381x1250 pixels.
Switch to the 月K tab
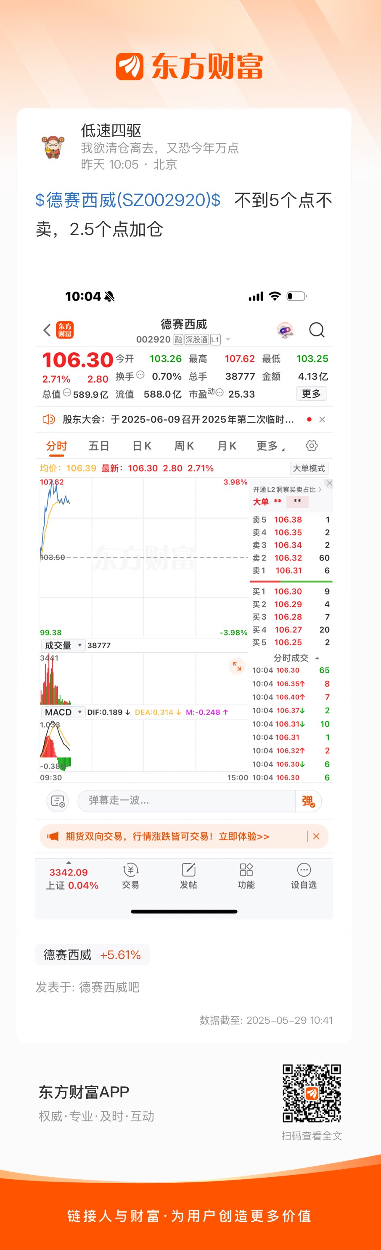(227, 446)
